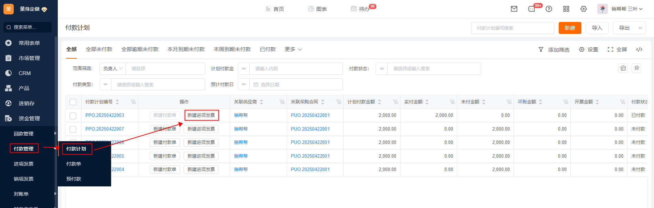Click the 常用表单 star icon
This screenshot has height=208, width=654.
coord(9,43)
